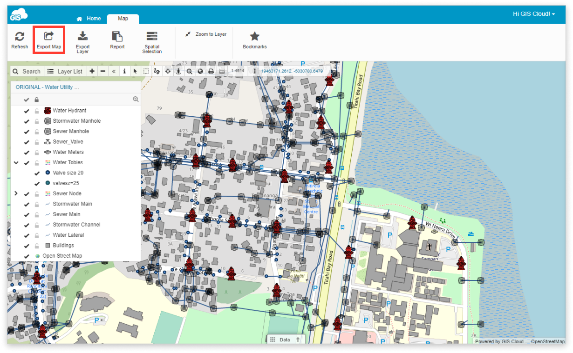Click the Street View pin tool

tap(178, 71)
